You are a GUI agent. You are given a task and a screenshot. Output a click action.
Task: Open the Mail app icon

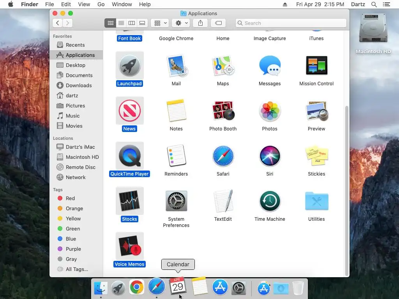(177, 65)
